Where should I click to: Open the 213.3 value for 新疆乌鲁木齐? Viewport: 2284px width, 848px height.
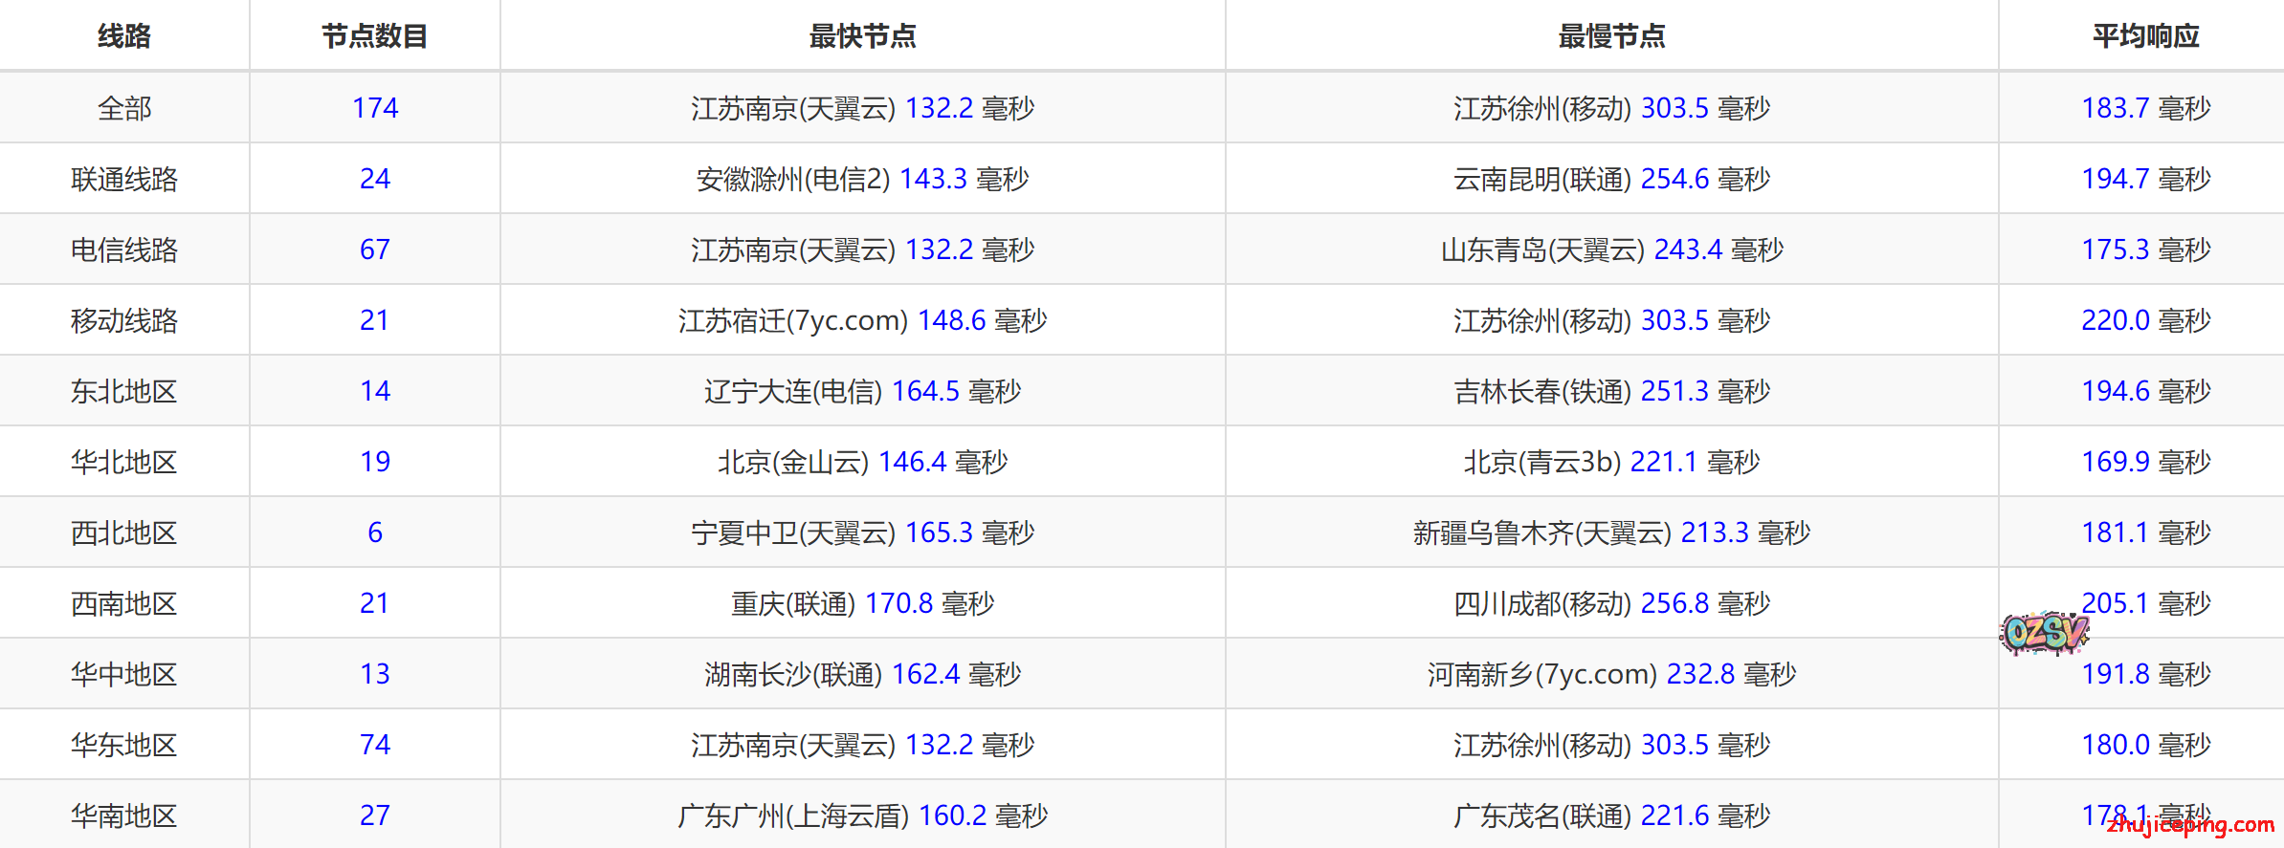coord(1715,533)
